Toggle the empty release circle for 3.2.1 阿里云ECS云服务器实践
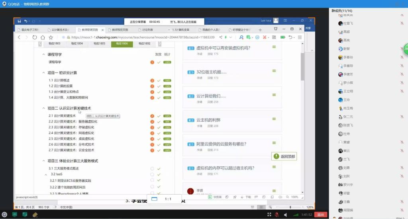This screenshot has height=219, width=408. pyautogui.click(x=152, y=180)
